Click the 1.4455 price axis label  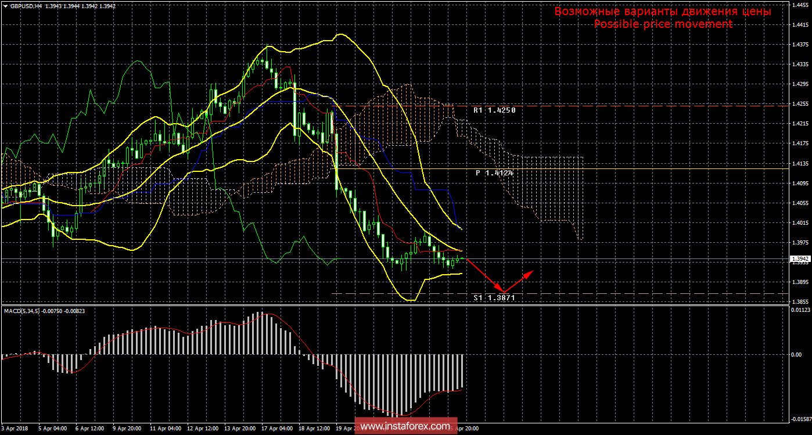click(x=800, y=5)
